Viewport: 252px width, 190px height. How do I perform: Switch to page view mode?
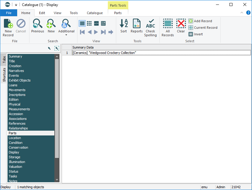[103, 23]
